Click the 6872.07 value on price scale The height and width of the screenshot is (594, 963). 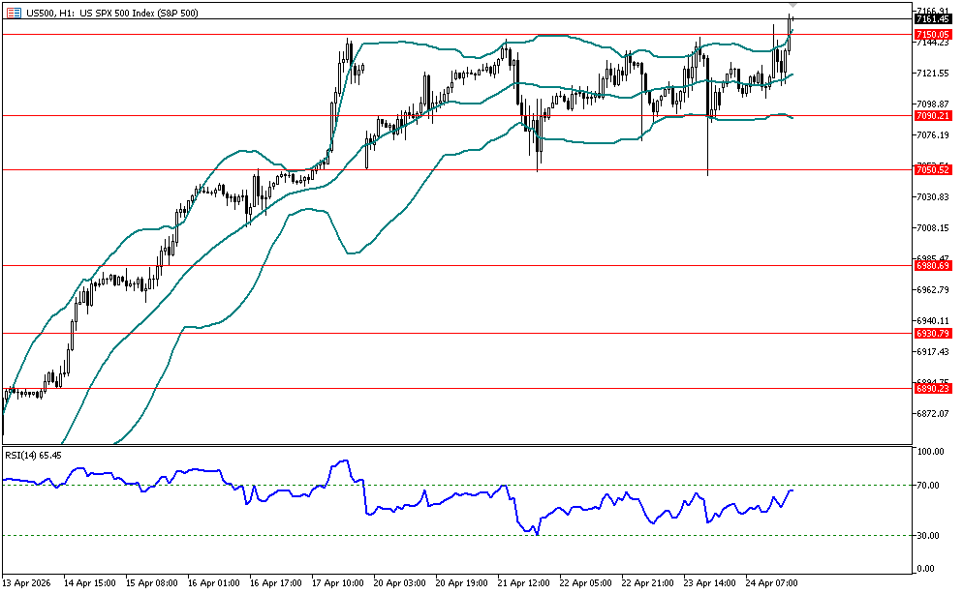[931, 413]
